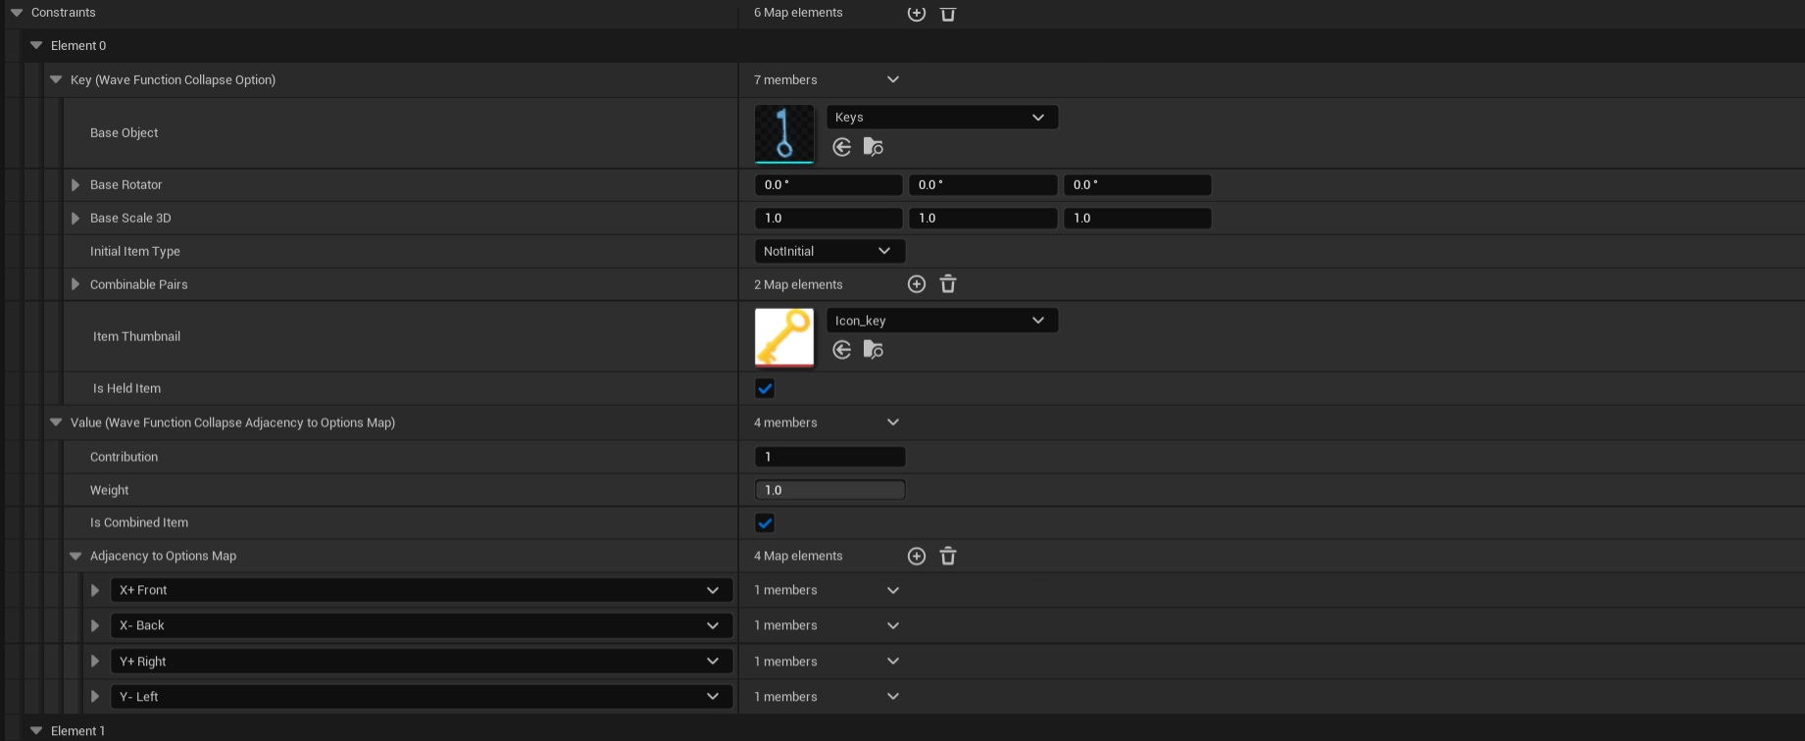Image resolution: width=1805 pixels, height=741 pixels.
Task: Open the 7 members dropdown arrow
Action: [x=892, y=79]
